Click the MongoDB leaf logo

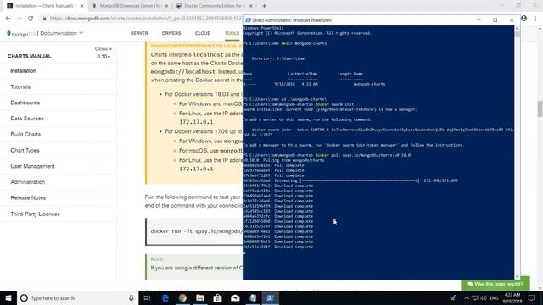[x=8, y=33]
